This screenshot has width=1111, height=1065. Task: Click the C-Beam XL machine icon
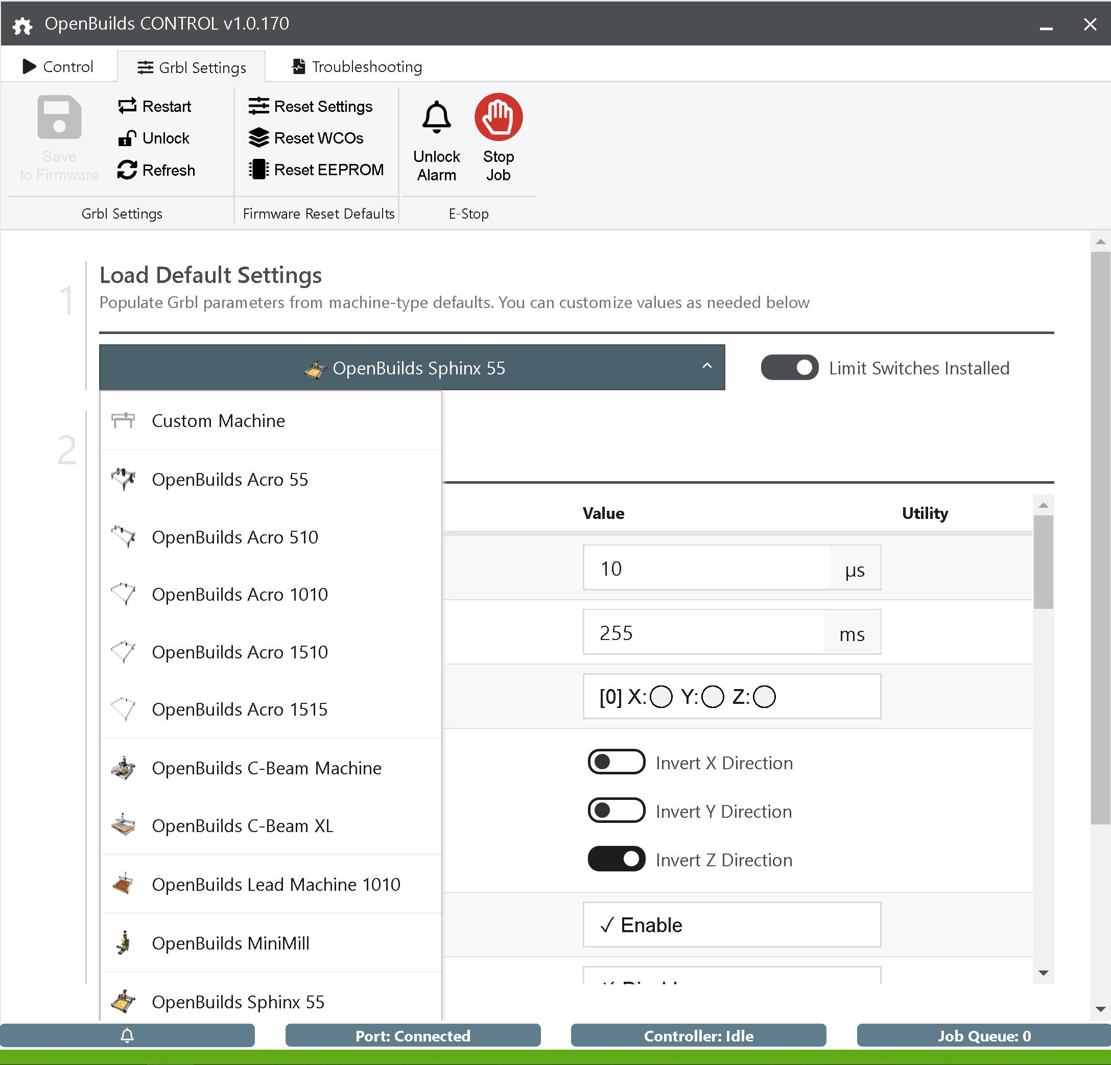[123, 825]
